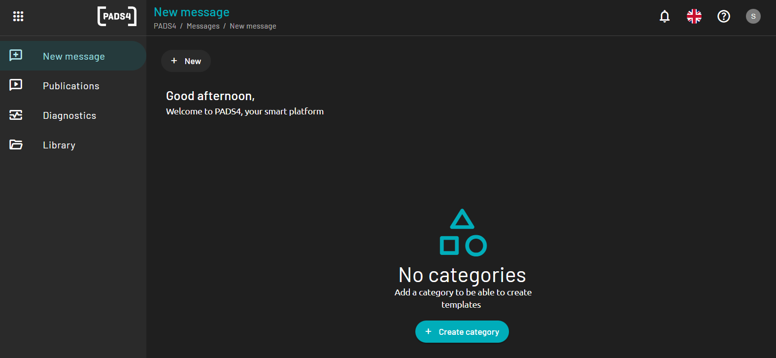Navigate to PADS4 in the breadcrumb
The image size is (776, 358).
(165, 26)
